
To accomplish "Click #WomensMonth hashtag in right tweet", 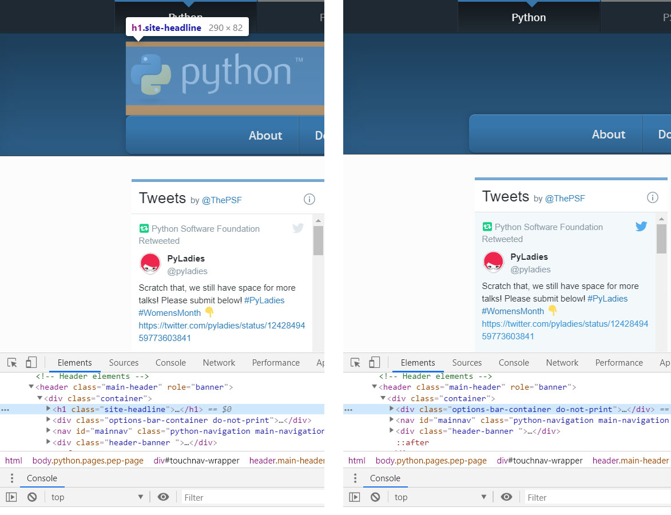I will pos(513,311).
